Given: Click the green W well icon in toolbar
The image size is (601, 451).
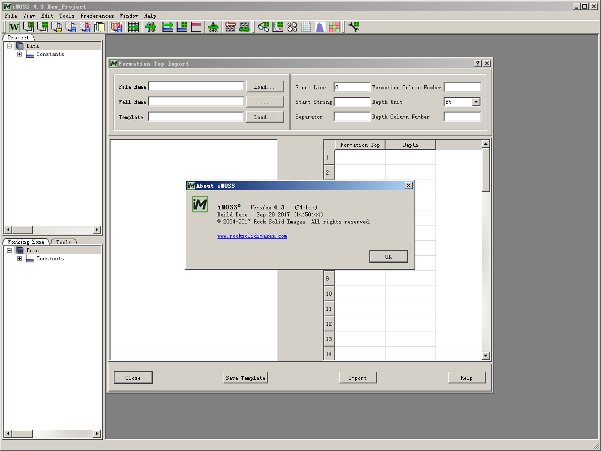Looking at the screenshot, I should coord(14,27).
